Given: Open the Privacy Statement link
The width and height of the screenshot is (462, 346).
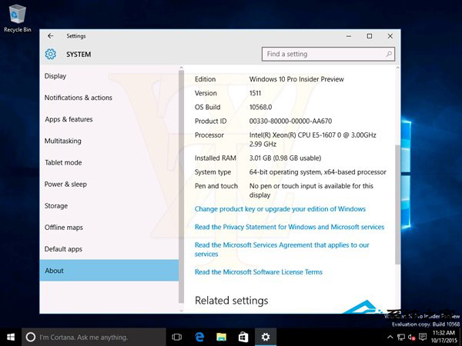Looking at the screenshot, I should click(x=290, y=227).
